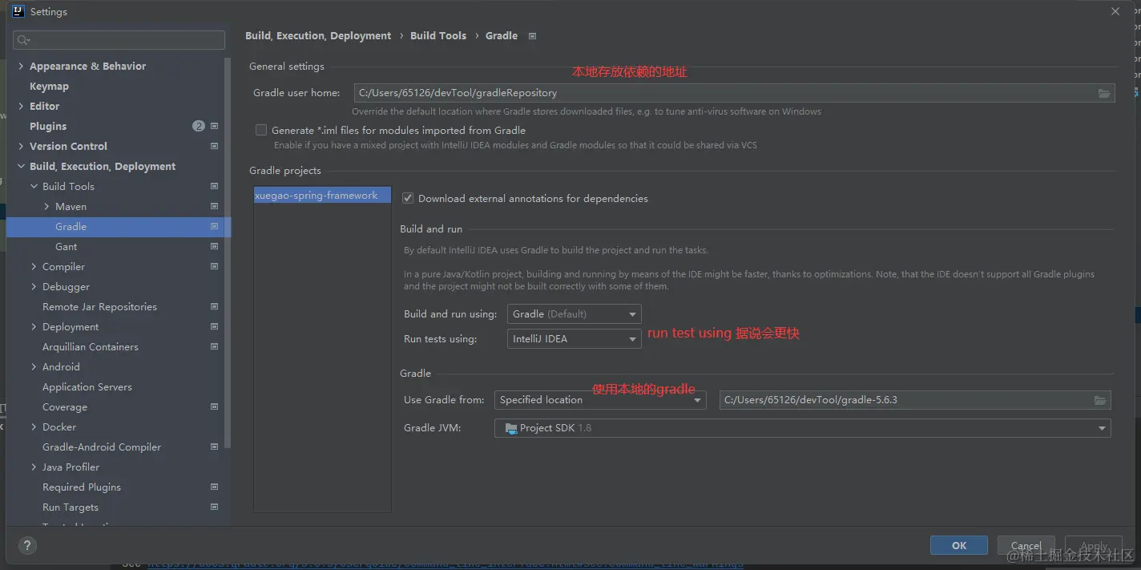Click the settings tree vertical scrollbar

228,253
